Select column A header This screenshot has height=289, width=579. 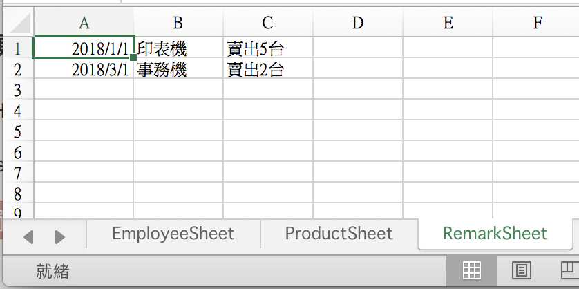tap(84, 23)
